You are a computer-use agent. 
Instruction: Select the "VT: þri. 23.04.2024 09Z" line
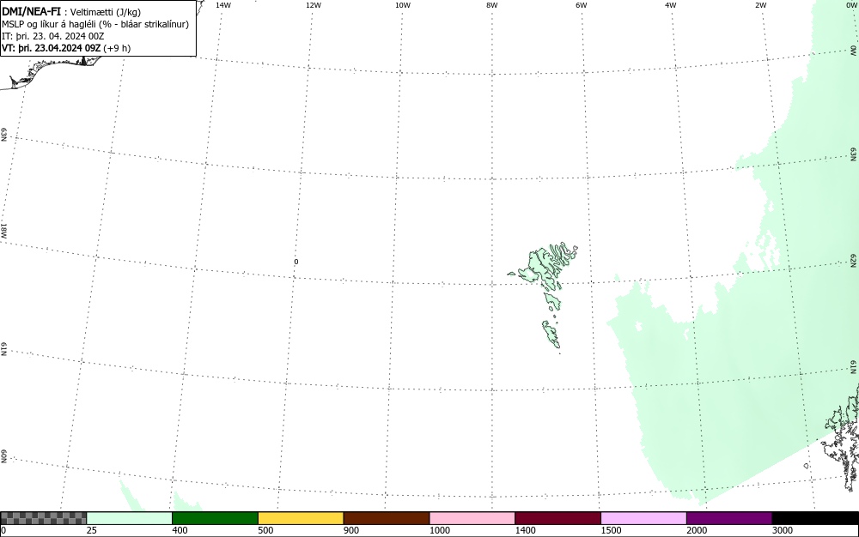(52, 48)
